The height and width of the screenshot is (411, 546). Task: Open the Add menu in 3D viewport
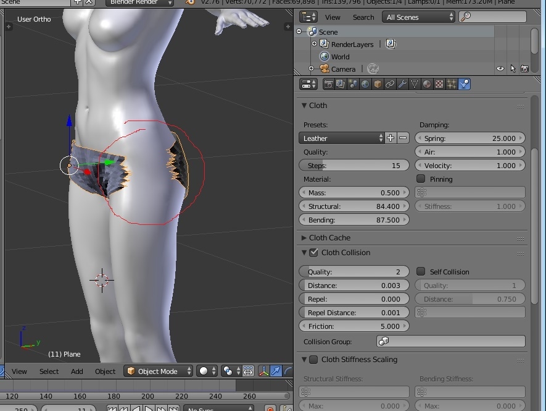(77, 371)
